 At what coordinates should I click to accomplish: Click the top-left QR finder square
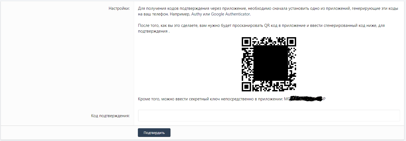[x=246, y=42]
